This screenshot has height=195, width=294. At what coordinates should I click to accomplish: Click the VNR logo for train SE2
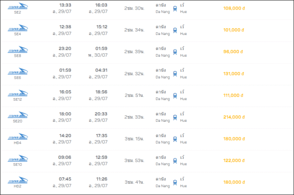17,6
